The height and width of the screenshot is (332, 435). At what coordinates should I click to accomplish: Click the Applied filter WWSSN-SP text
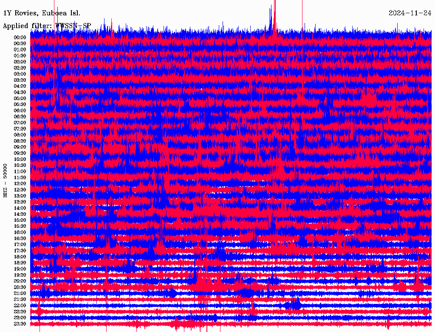click(47, 26)
